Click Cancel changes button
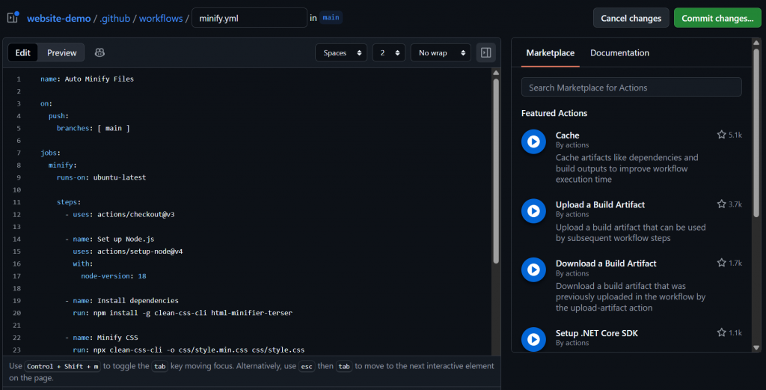Image resolution: width=766 pixels, height=390 pixels. [x=631, y=18]
